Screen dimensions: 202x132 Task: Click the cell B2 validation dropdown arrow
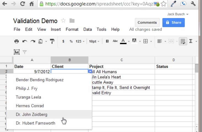pyautogui.click(x=90, y=71)
